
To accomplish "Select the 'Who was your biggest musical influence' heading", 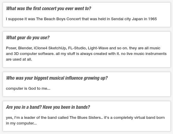I will [57, 78].
